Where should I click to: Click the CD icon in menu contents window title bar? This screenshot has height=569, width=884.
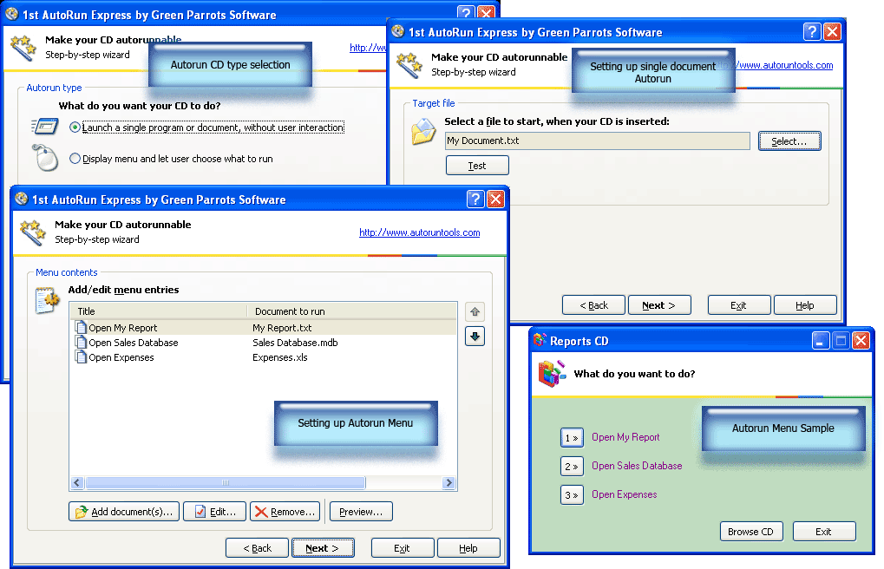[22, 199]
